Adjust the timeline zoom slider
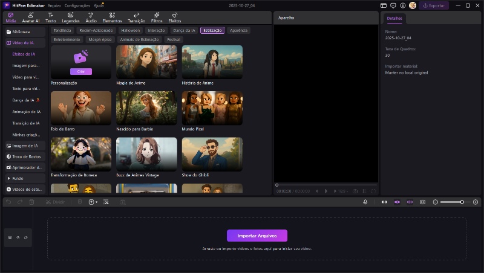 [462, 202]
